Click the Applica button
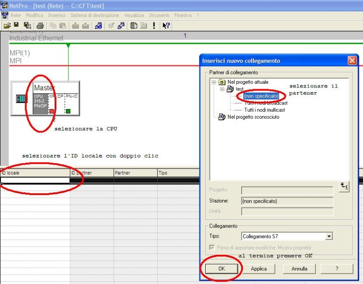The height and width of the screenshot is (284, 363). pyautogui.click(x=259, y=269)
